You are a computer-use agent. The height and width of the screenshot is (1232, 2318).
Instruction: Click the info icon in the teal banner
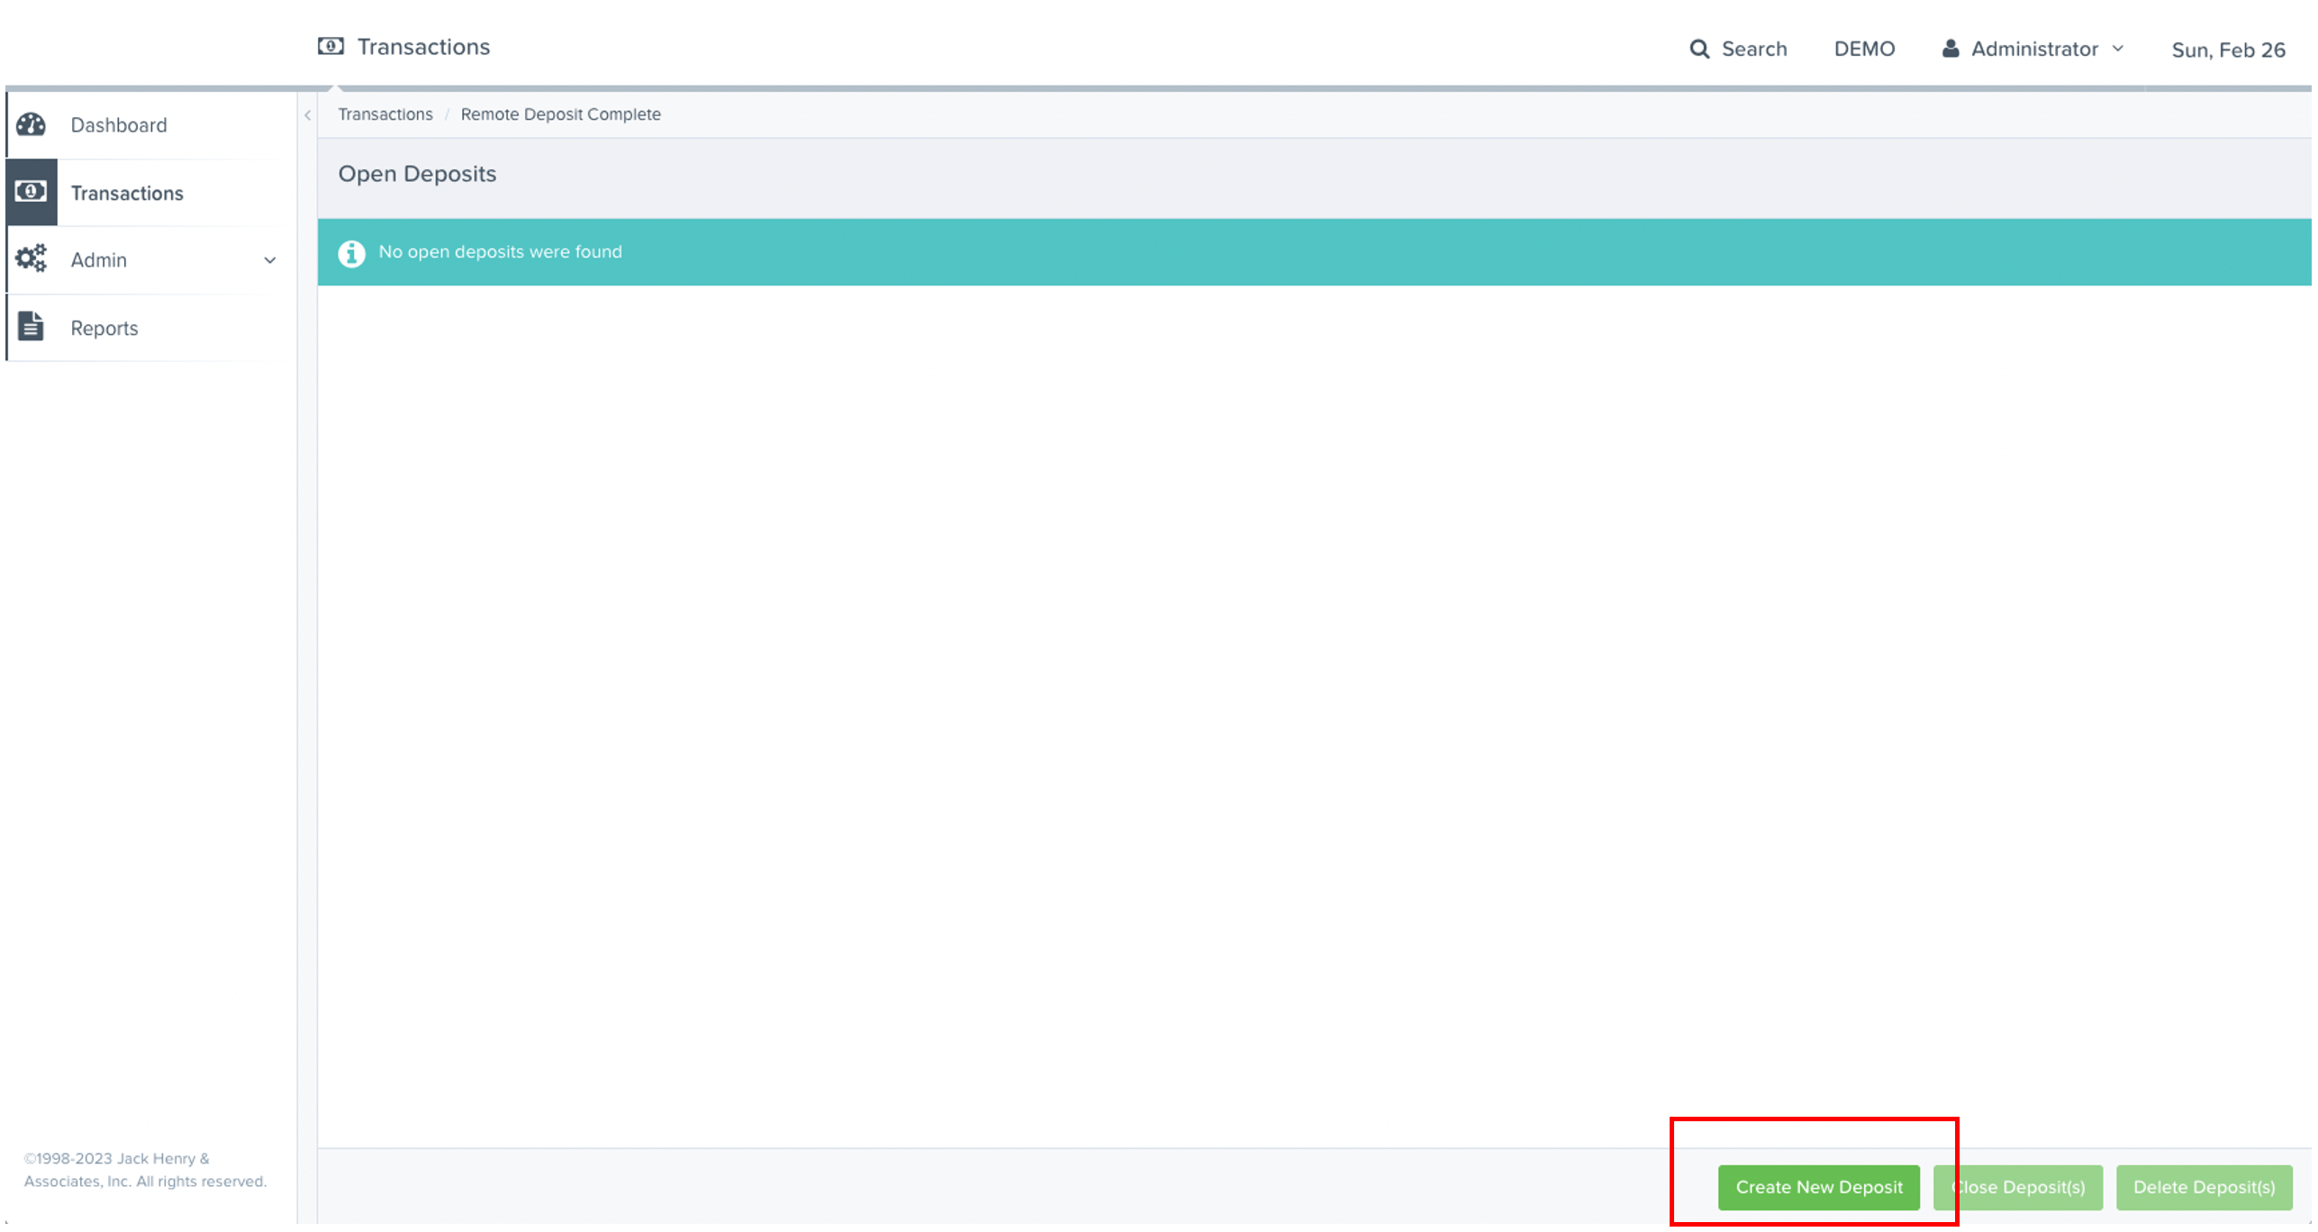(x=351, y=253)
